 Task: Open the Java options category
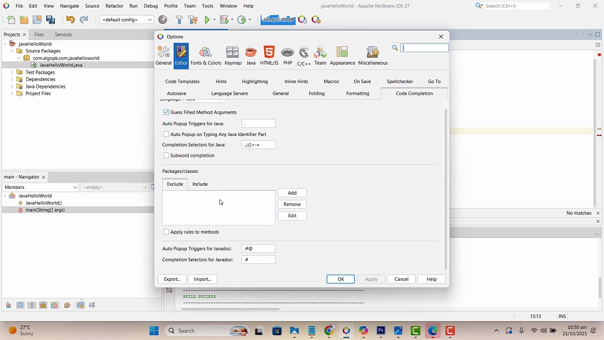251,56
